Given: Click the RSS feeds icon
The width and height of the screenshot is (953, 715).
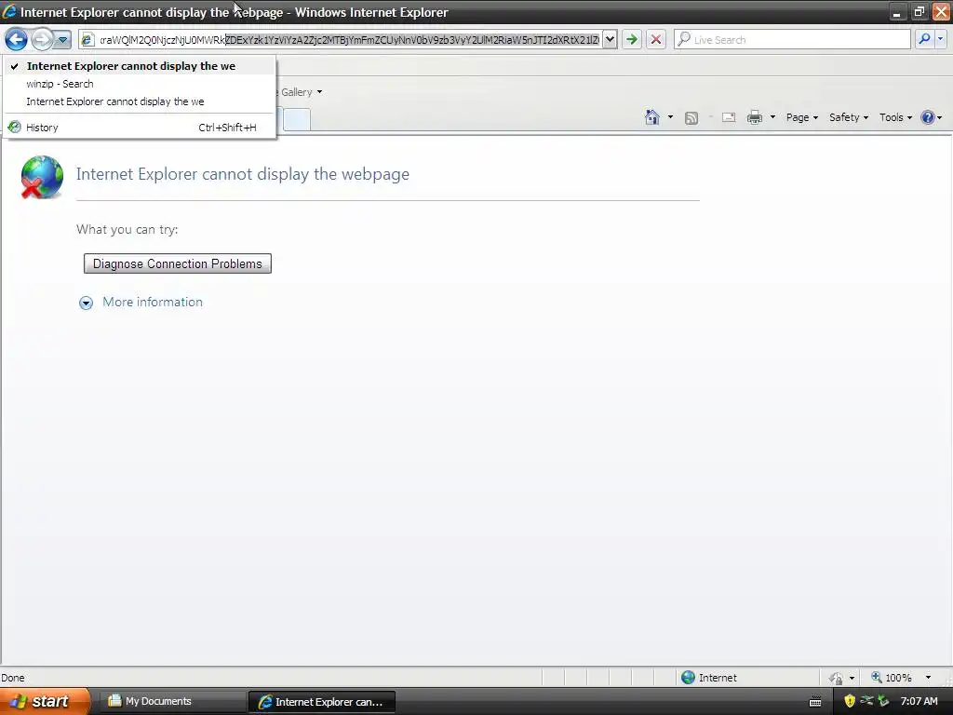Looking at the screenshot, I should (x=691, y=118).
